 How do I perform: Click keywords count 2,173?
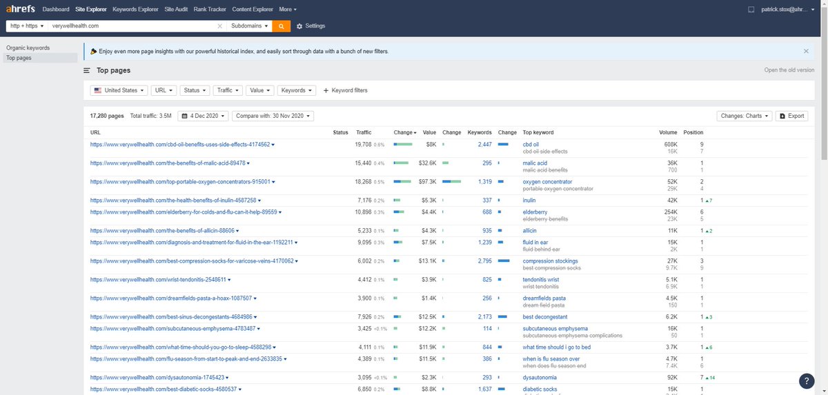click(484, 316)
